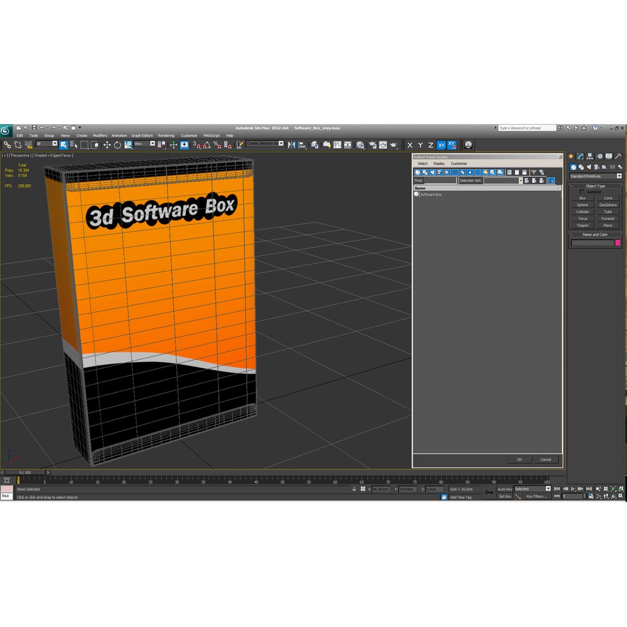Select the Select and Move tool

pos(107,145)
